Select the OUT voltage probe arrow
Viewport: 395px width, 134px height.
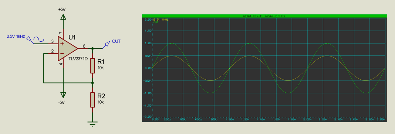pos(107,44)
